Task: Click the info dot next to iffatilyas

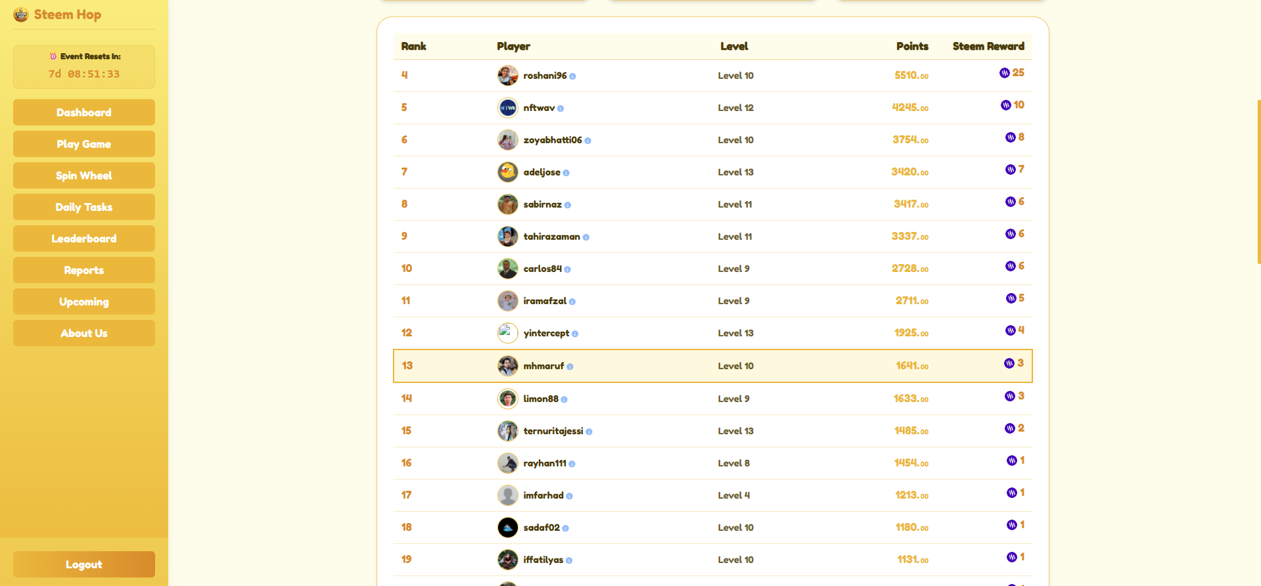Action: pyautogui.click(x=569, y=561)
